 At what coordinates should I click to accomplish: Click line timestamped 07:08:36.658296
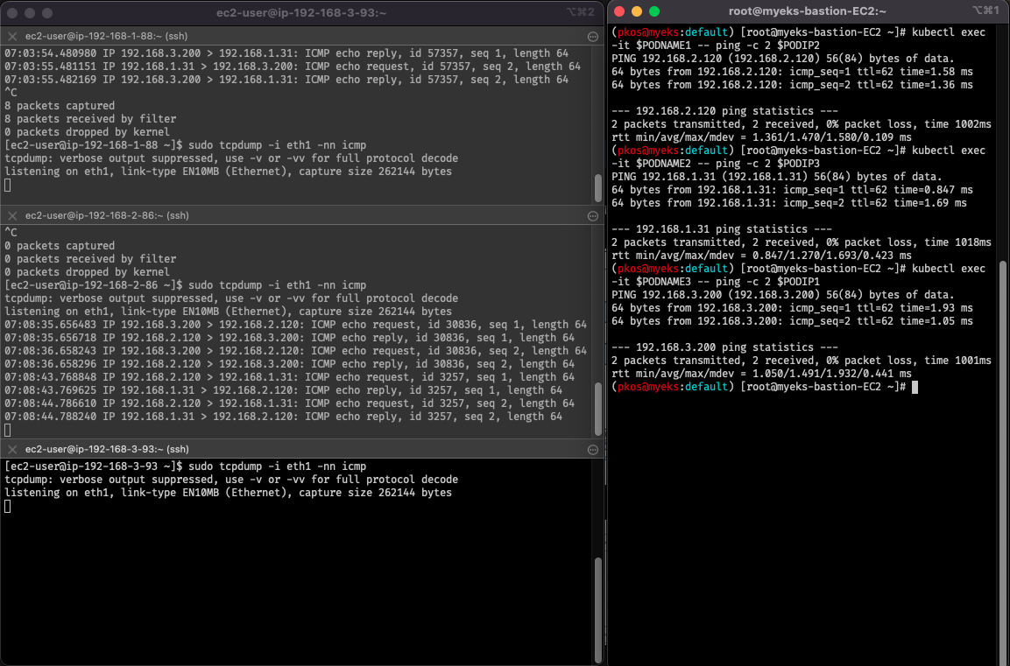(x=289, y=364)
